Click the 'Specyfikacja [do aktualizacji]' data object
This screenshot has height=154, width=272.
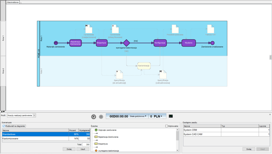119,75
